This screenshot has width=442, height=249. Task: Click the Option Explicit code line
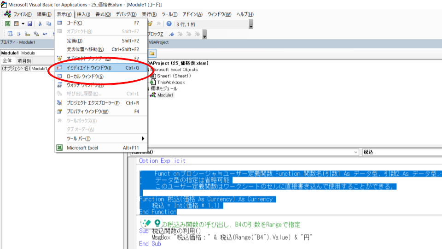pos(162,161)
